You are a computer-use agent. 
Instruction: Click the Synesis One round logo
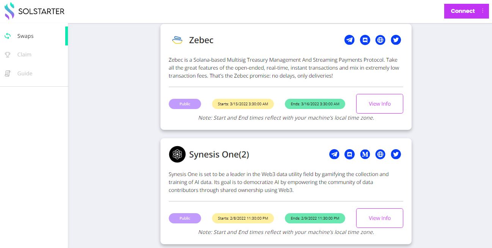coord(177,154)
